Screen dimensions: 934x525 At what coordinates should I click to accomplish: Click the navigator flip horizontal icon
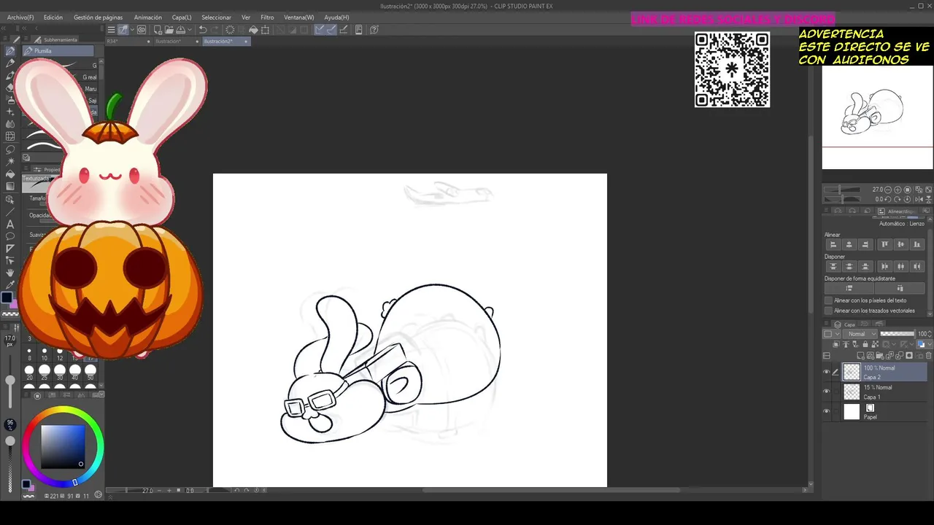tap(921, 199)
